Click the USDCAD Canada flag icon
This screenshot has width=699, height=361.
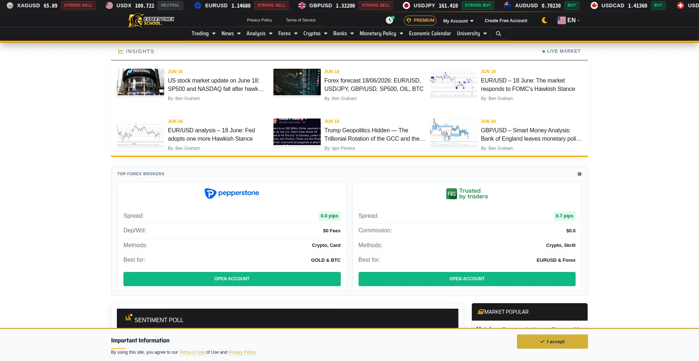point(594,5)
